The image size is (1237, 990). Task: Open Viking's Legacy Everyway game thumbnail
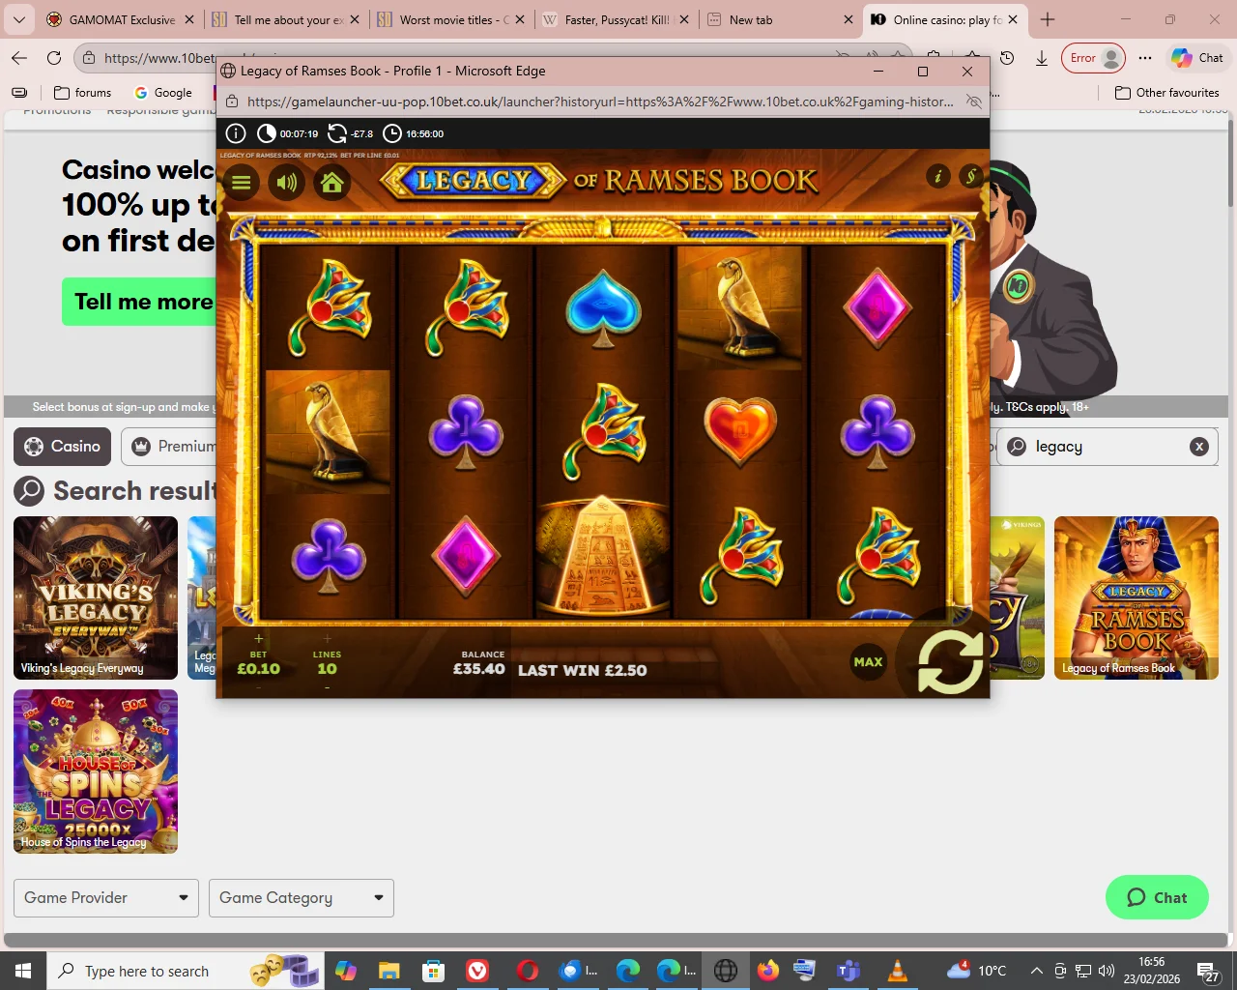pyautogui.click(x=96, y=597)
